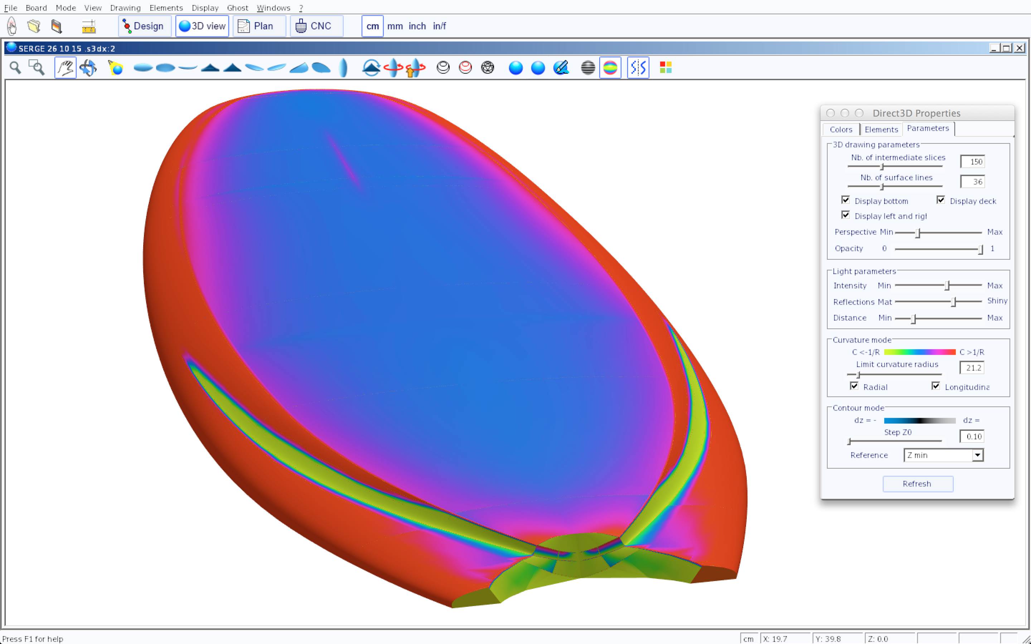Click the Limit curvature radius field
The height and width of the screenshot is (644, 1031).
[x=972, y=367]
